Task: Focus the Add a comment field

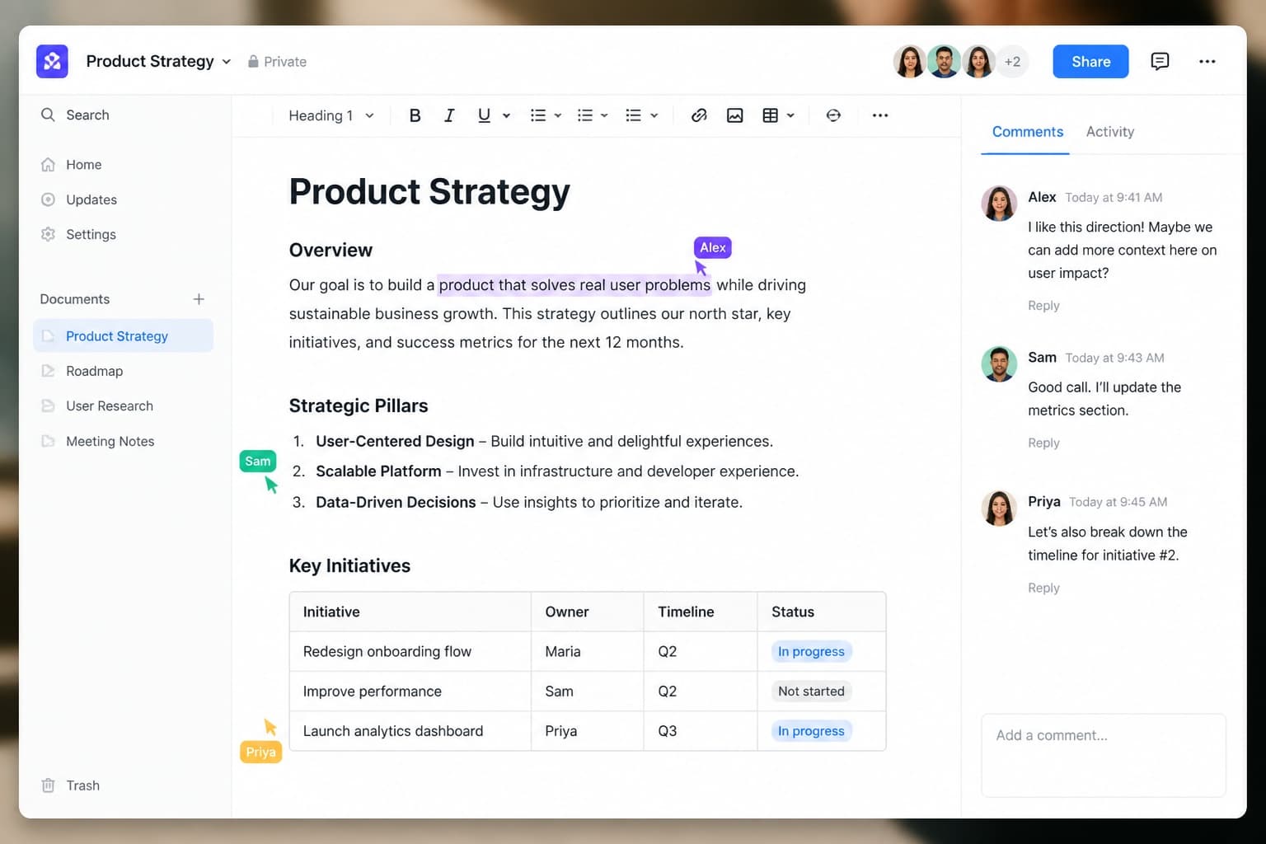Action: tap(1104, 755)
